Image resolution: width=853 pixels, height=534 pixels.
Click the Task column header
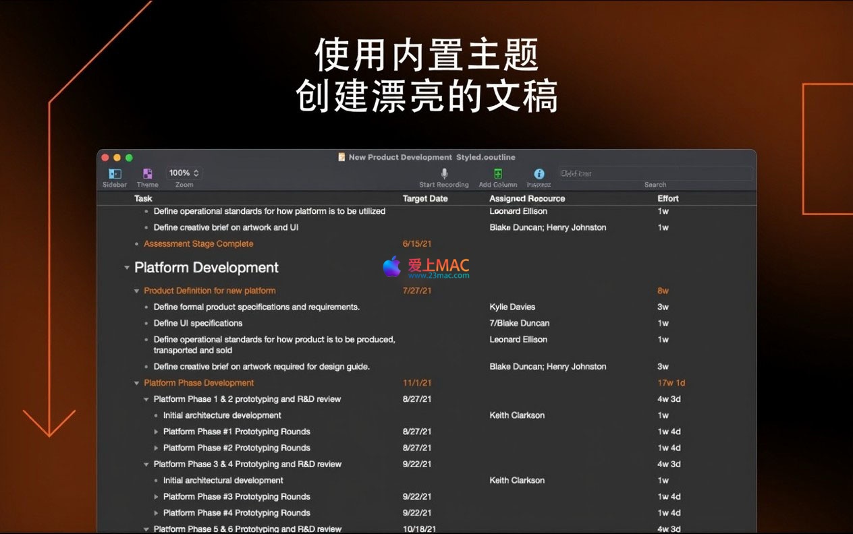(143, 198)
